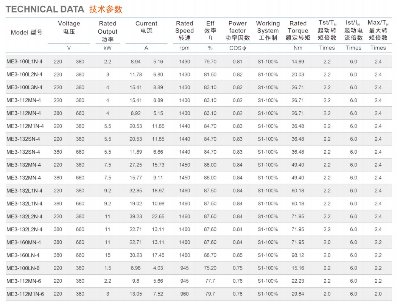This screenshot has width=397, height=302.
Task: Select the Rated Torque column header
Action: pos(298,31)
